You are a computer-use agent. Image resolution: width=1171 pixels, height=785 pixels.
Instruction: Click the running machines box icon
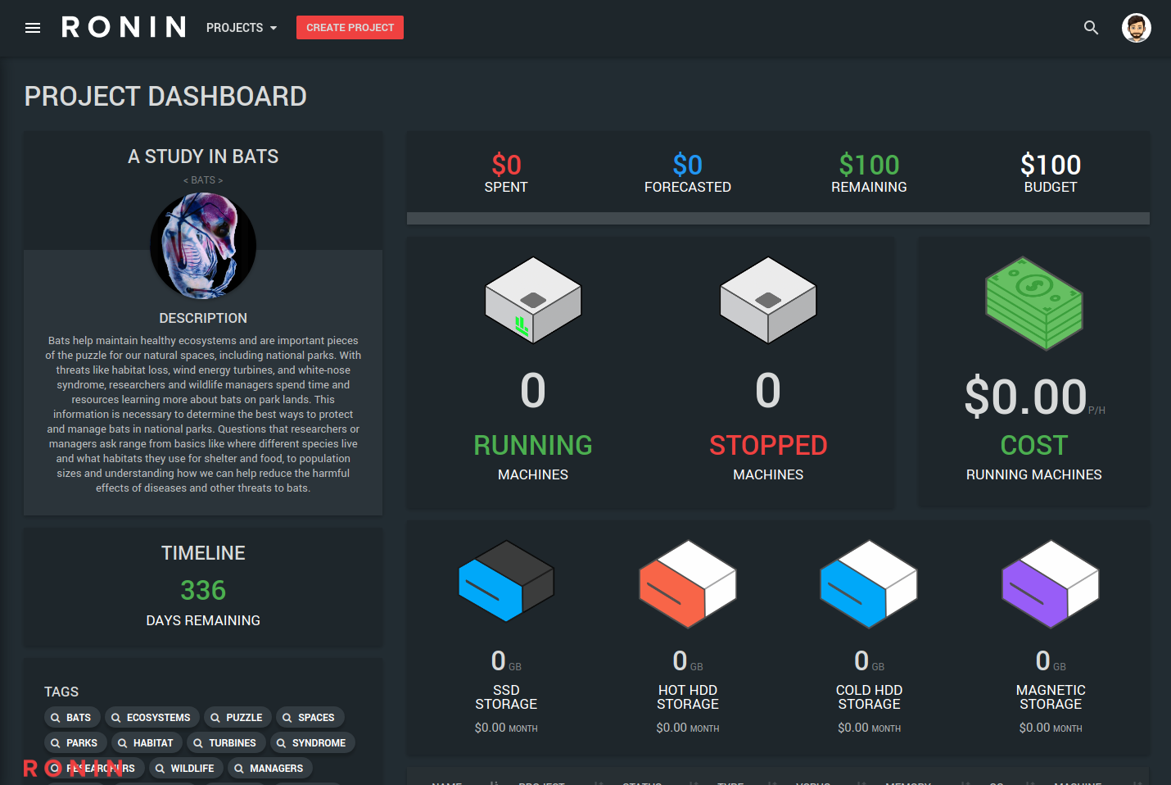tap(533, 300)
